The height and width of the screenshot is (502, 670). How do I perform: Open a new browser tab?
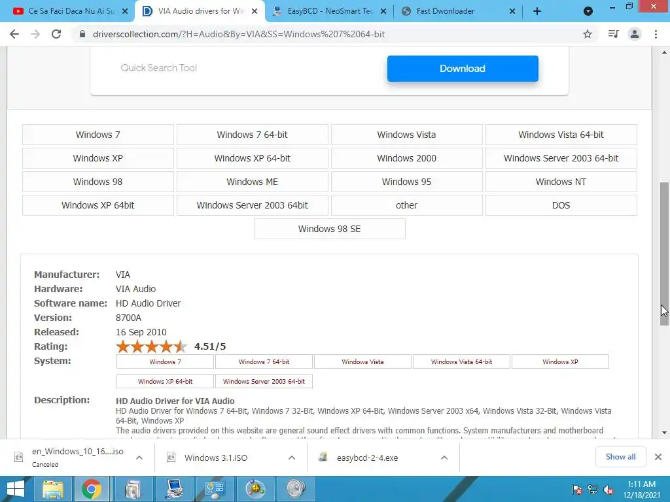click(x=537, y=12)
